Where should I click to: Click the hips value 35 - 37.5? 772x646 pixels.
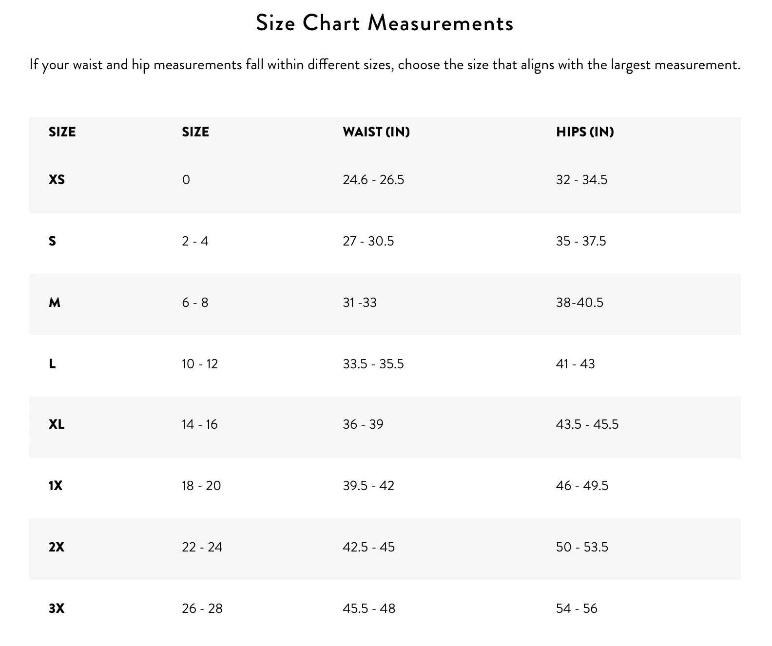click(580, 241)
